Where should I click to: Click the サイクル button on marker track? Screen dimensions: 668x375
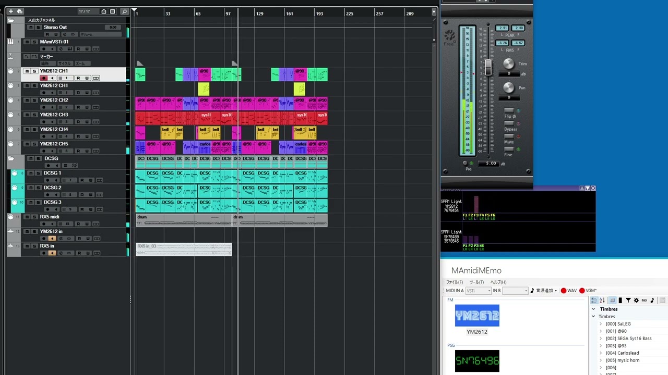tap(64, 64)
